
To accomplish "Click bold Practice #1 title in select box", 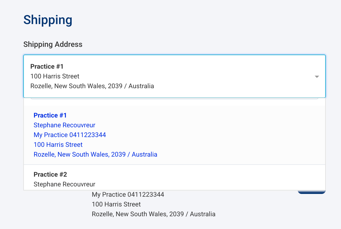I will [47, 66].
